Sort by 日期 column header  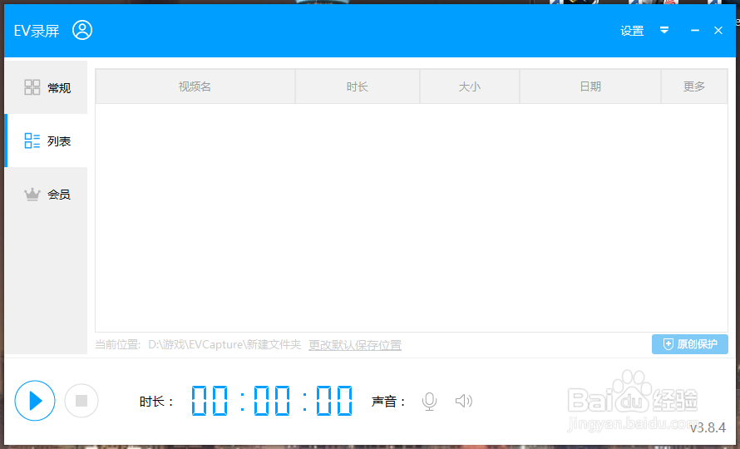click(x=590, y=86)
